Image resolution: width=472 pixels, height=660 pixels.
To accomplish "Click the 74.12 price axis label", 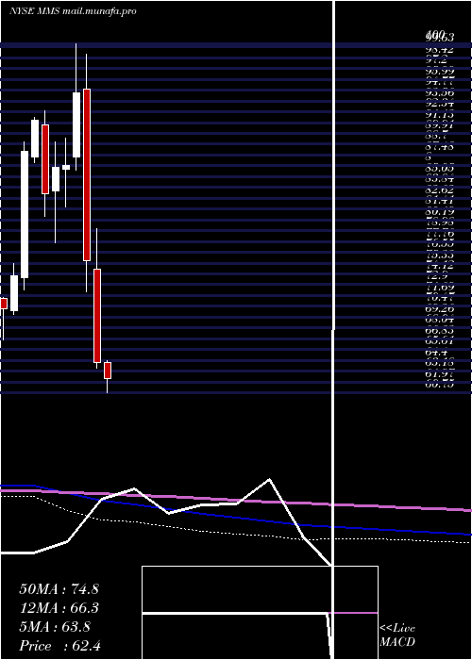I will 439,266.
